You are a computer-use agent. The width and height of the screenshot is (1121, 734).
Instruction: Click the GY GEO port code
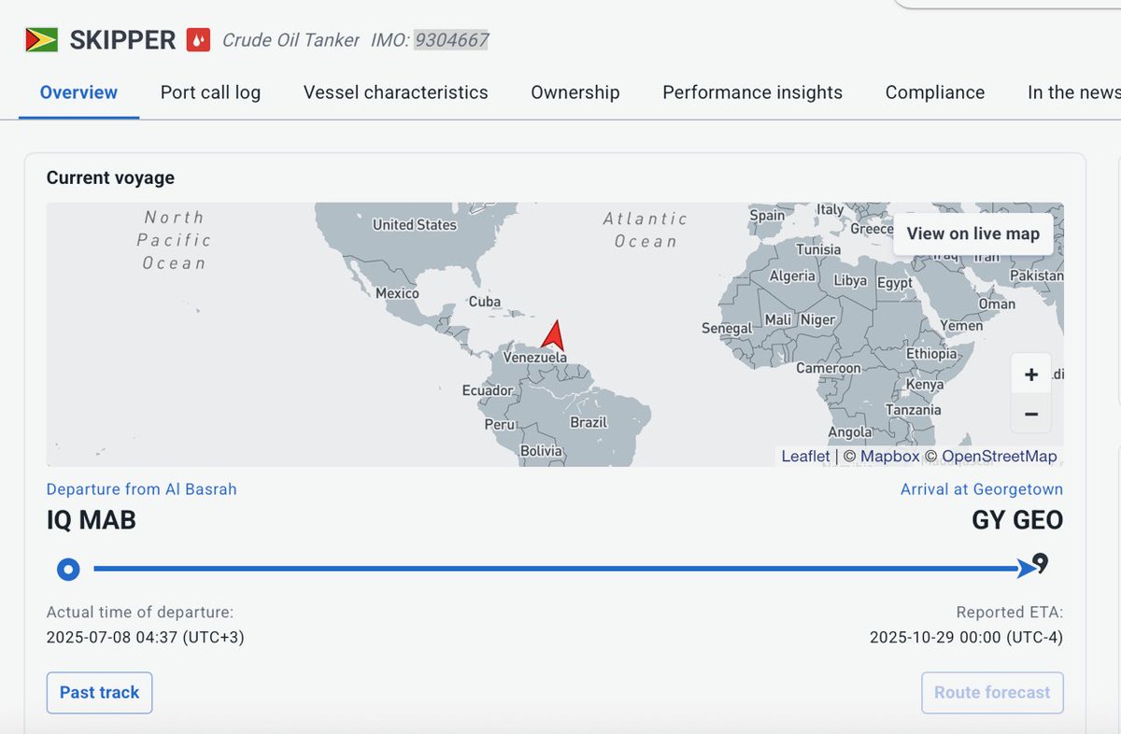1017,520
